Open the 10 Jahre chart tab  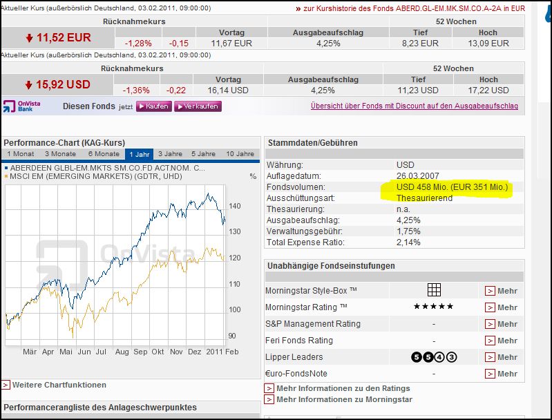click(240, 154)
